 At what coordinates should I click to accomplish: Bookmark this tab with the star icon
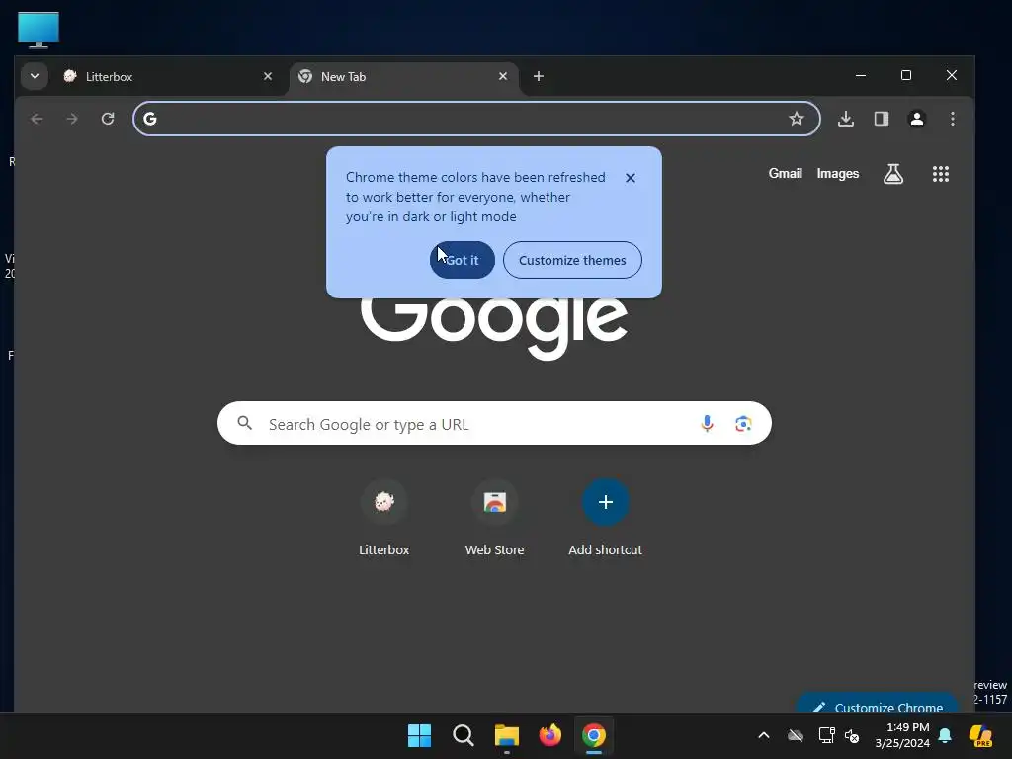tap(797, 119)
